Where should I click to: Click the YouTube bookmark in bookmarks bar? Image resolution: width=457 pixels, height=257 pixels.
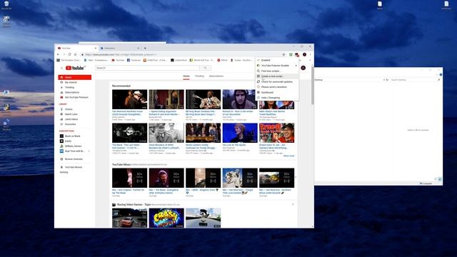tap(118, 60)
